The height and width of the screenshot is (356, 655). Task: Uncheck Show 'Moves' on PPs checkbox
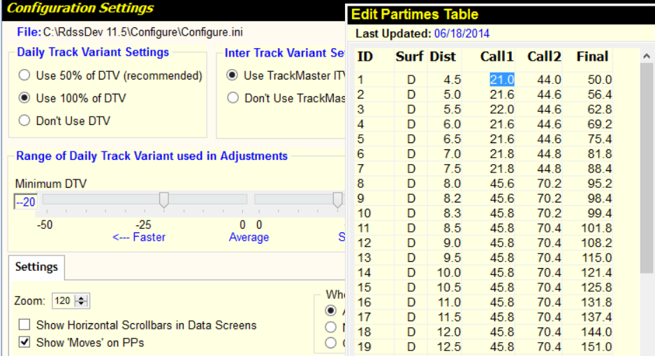pyautogui.click(x=24, y=342)
